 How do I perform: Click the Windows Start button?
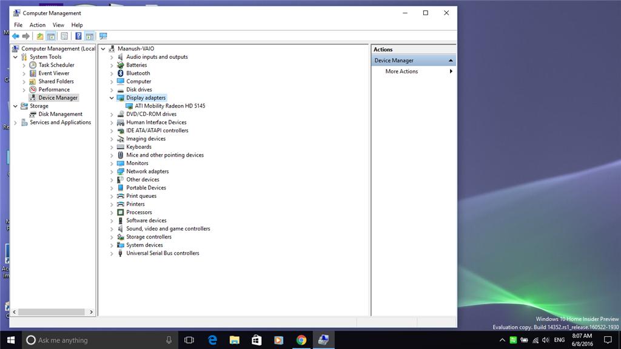click(x=11, y=340)
